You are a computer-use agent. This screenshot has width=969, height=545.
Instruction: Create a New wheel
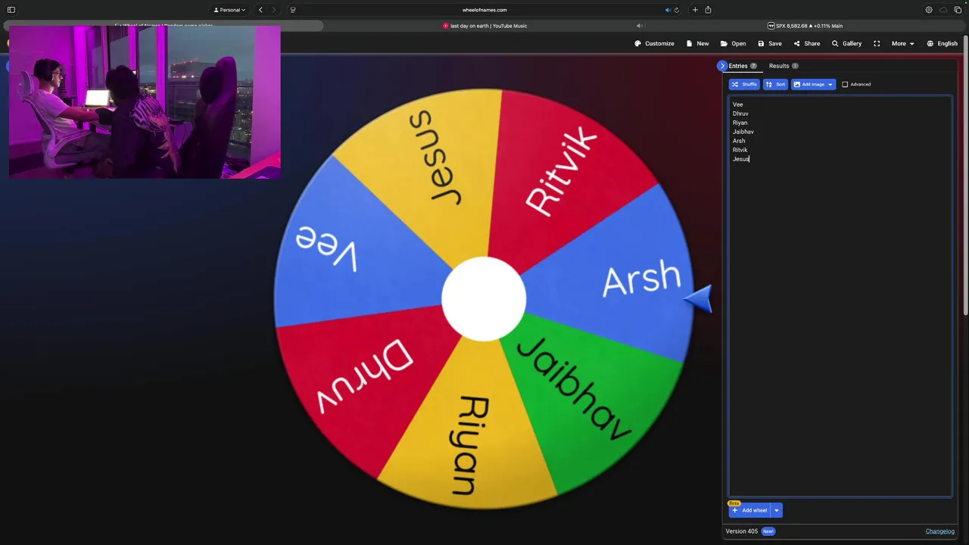698,44
